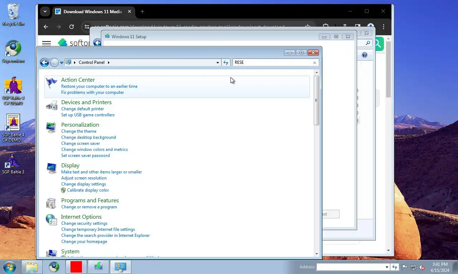Click Make text and other items larger or smaller
The image size is (458, 274).
tap(101, 172)
